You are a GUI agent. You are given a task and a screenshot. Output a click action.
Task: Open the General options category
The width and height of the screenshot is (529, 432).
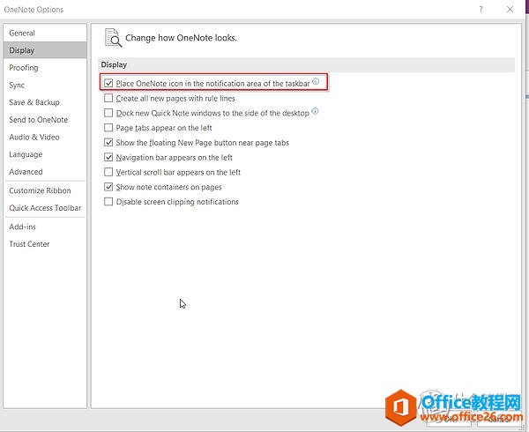pyautogui.click(x=45, y=33)
